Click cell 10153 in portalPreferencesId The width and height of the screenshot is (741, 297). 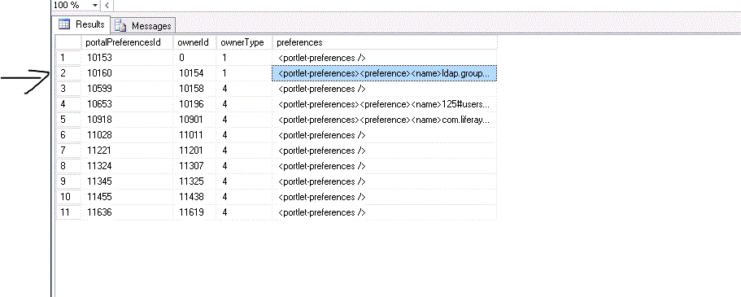(127, 58)
